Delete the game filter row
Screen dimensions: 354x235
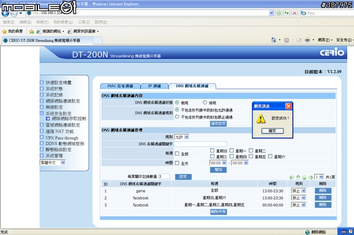point(323,191)
